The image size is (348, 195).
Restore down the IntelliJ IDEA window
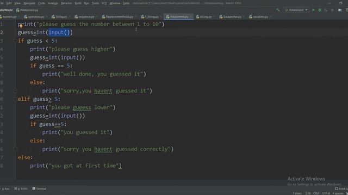click(x=341, y=3)
